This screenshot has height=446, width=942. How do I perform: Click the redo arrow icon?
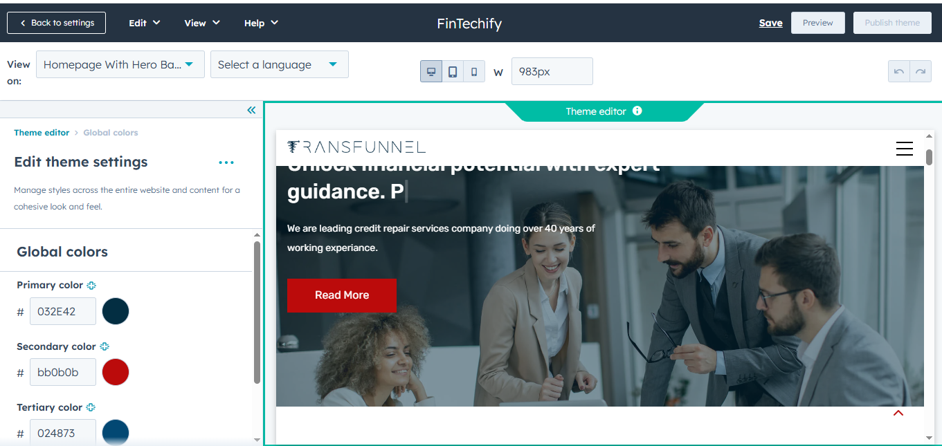[x=921, y=71]
